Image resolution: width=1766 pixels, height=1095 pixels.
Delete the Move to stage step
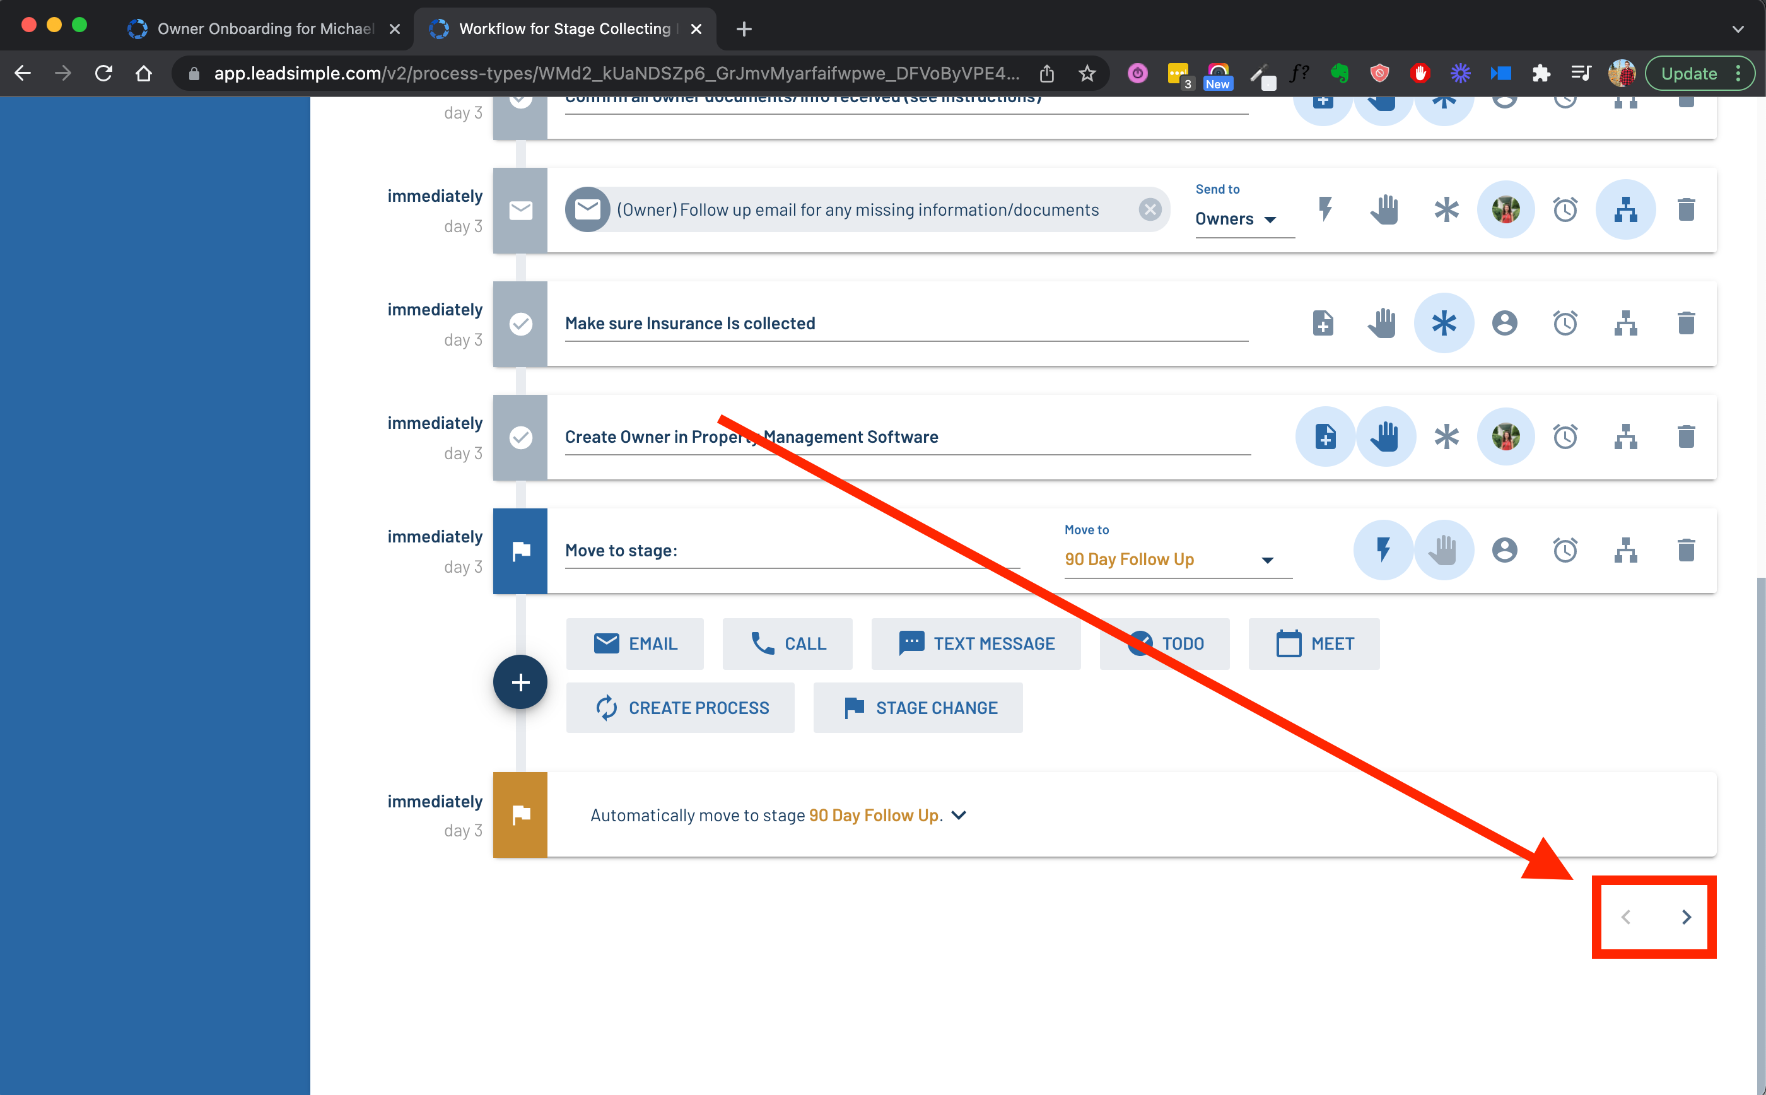[1687, 549]
